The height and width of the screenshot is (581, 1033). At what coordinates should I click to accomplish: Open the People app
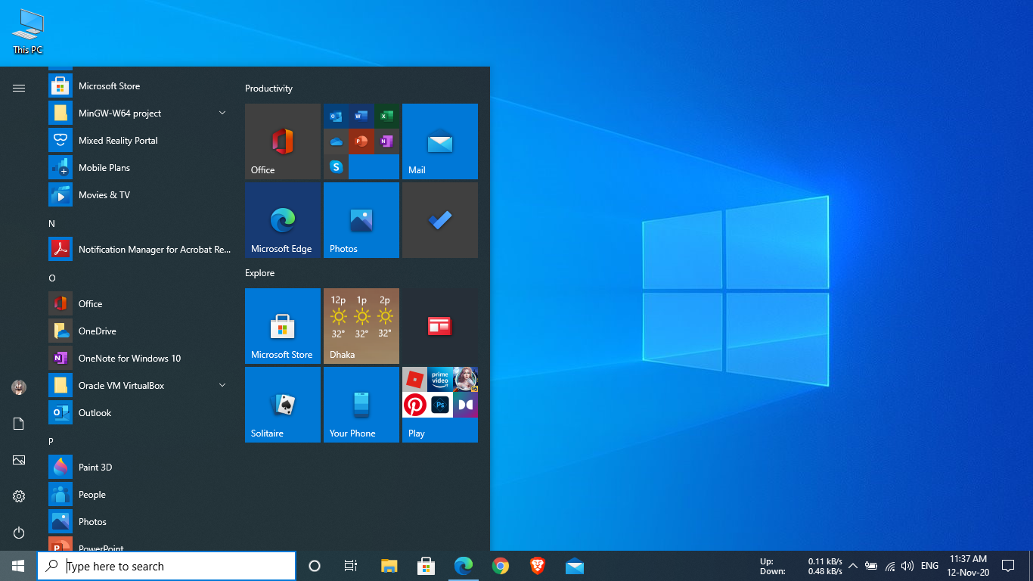click(139, 495)
